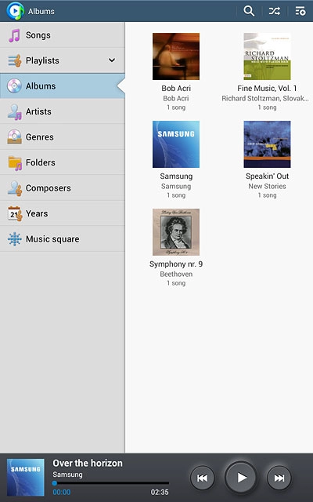Select the Playlists label
The height and width of the screenshot is (502, 313).
click(42, 60)
